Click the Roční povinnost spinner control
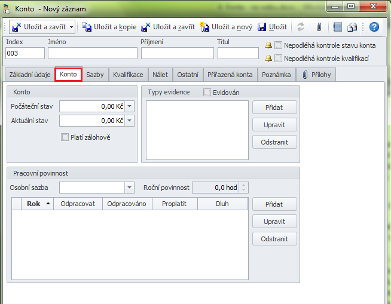The height and width of the screenshot is (304, 391). (243, 188)
